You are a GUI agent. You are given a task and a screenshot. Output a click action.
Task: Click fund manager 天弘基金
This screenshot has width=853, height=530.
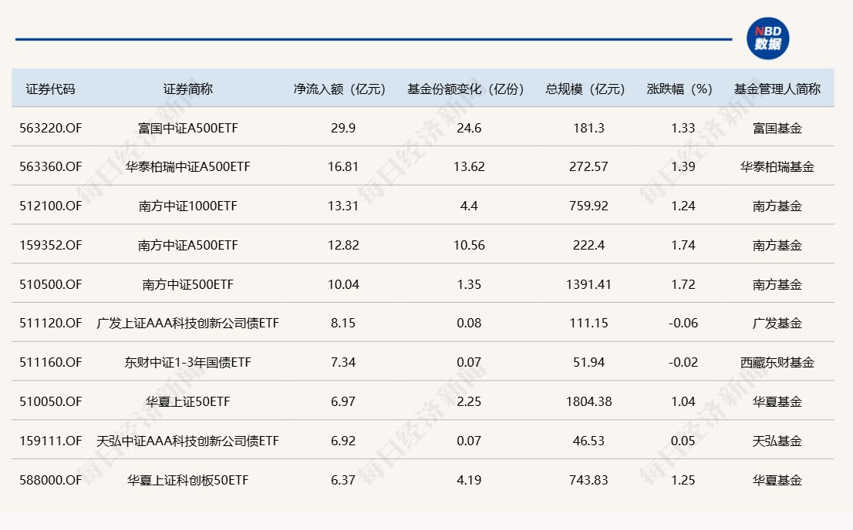[x=777, y=441]
